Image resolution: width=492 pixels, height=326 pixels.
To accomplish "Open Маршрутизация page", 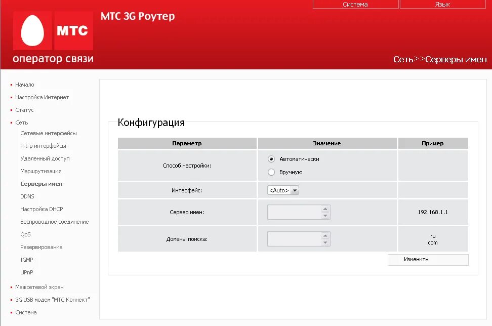I will tap(41, 171).
